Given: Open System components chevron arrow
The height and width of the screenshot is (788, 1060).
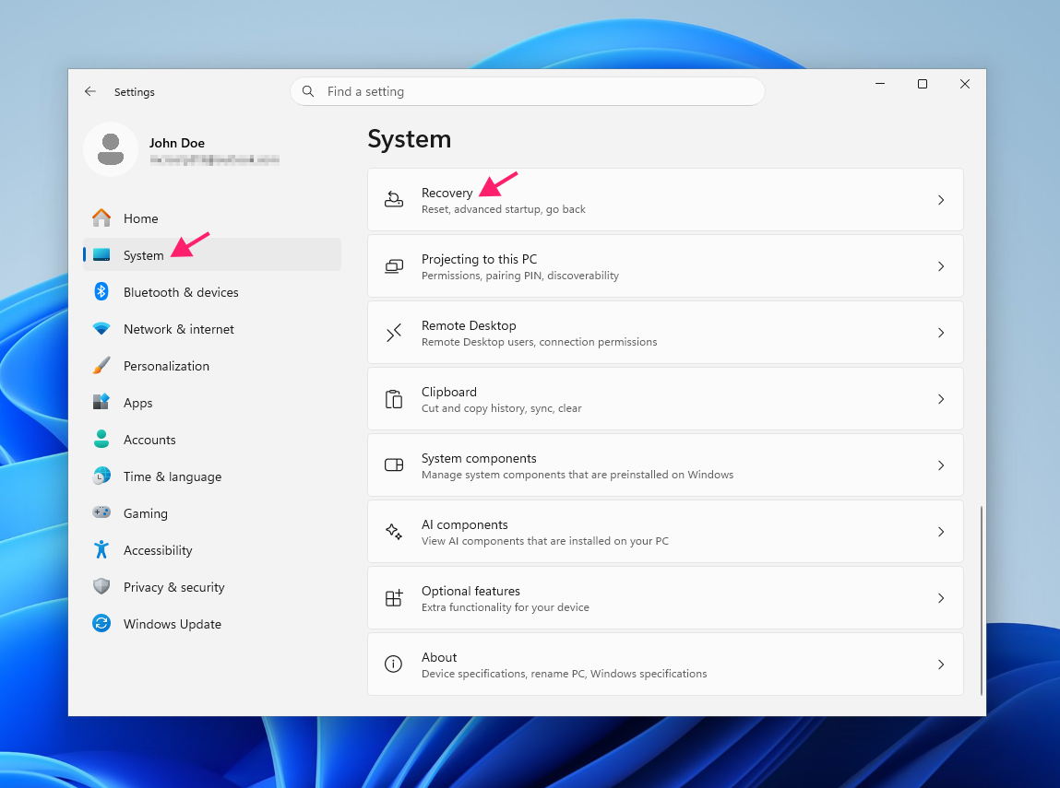Looking at the screenshot, I should 940,465.
